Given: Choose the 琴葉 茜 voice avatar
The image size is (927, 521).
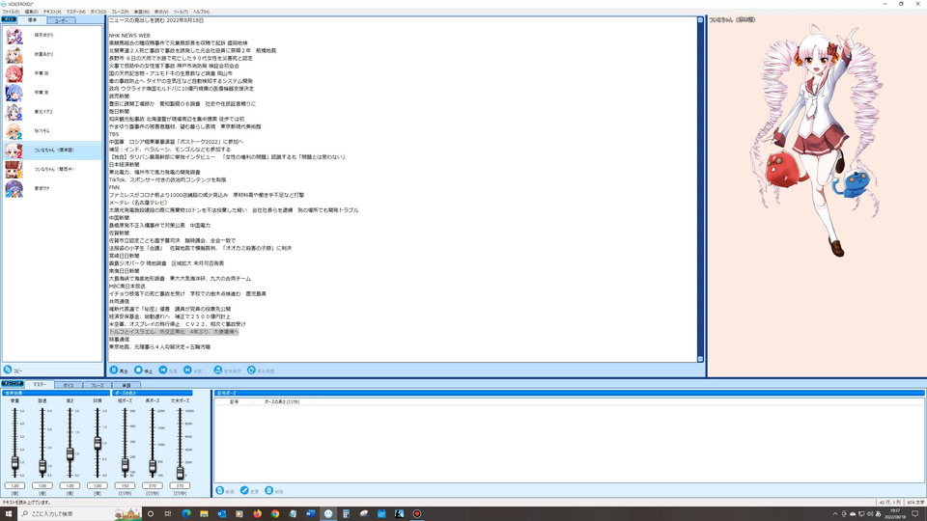Looking at the screenshot, I should (x=14, y=73).
